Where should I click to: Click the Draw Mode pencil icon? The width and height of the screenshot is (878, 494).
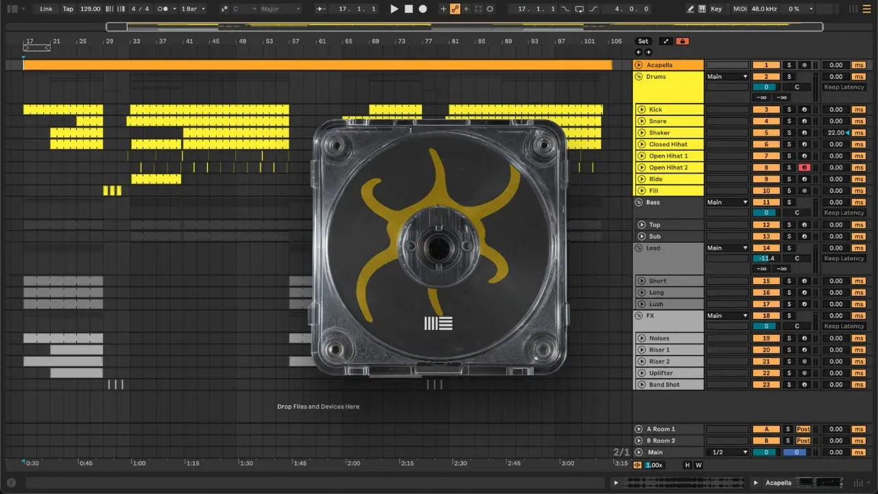(690, 9)
